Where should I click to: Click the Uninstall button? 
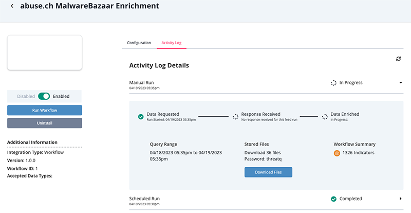(45, 123)
